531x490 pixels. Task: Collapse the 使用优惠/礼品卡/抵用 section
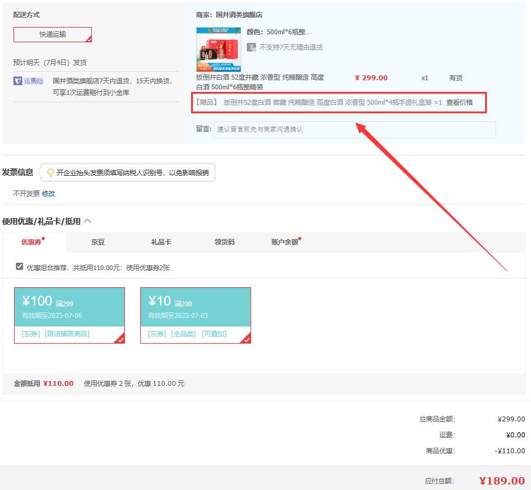pos(88,221)
